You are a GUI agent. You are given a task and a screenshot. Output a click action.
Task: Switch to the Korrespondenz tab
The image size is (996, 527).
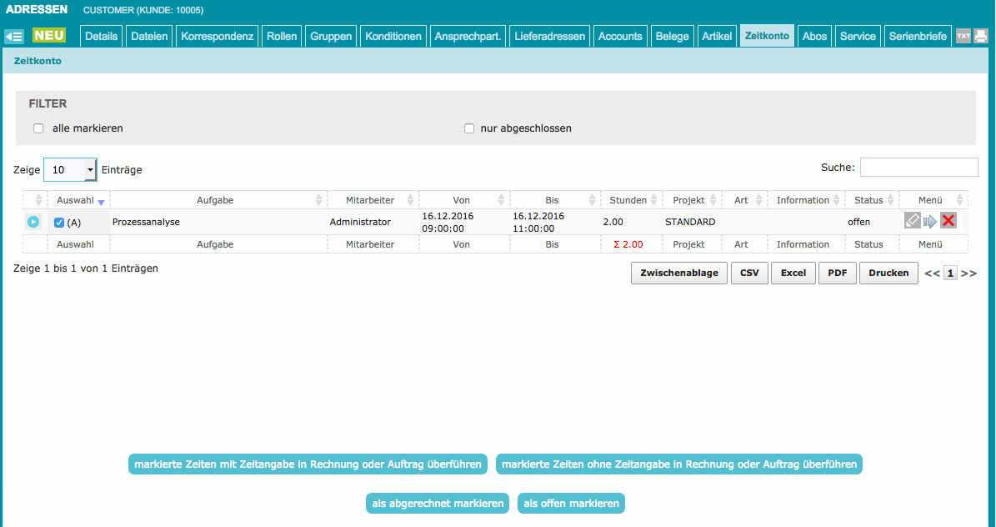click(x=217, y=37)
